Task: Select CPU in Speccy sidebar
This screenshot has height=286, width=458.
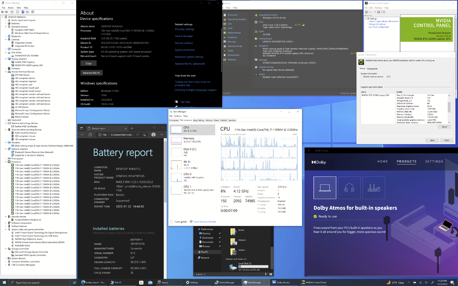Action: click(230, 24)
